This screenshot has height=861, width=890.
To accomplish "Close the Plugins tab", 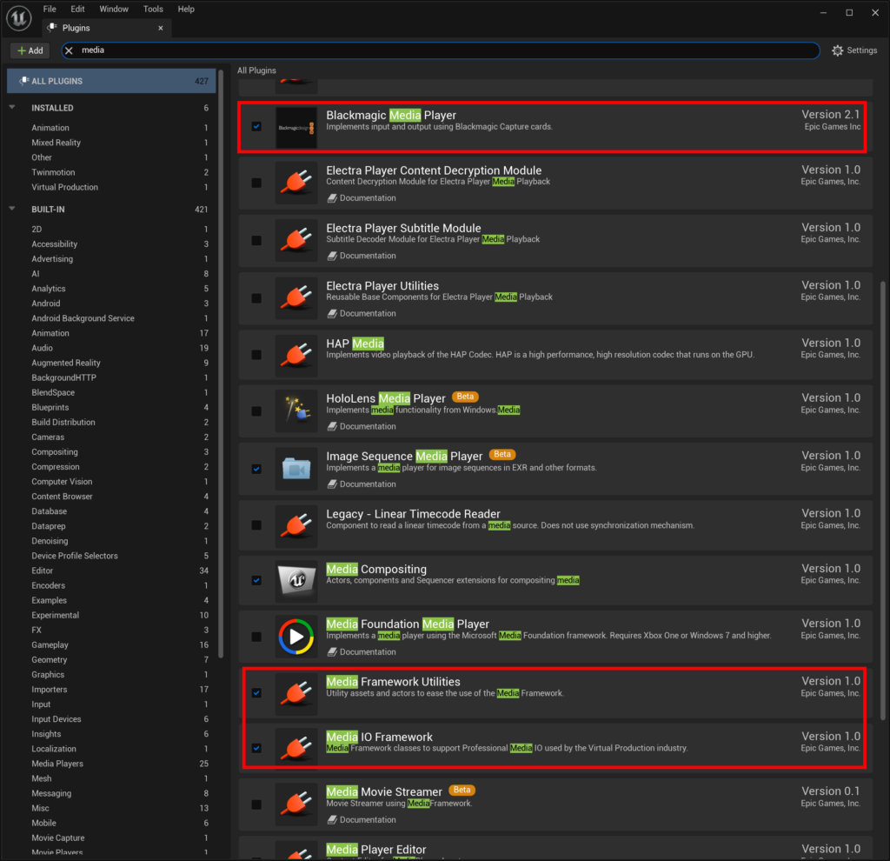I will pyautogui.click(x=161, y=28).
